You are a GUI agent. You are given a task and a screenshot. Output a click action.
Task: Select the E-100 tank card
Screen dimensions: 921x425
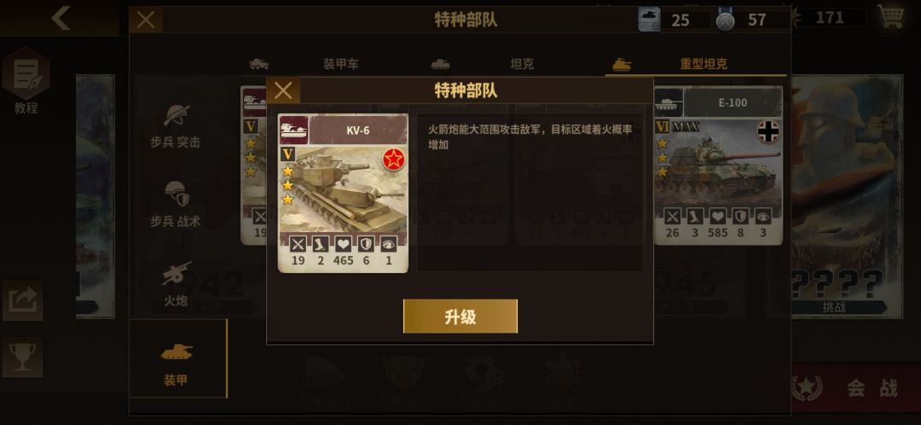click(718, 166)
